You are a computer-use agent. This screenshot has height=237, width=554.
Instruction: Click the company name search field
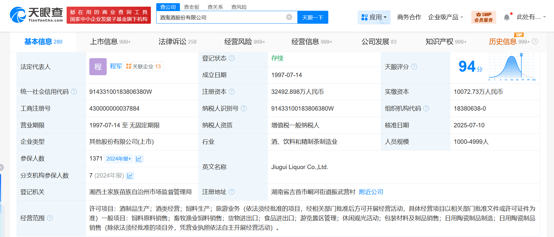pos(221,17)
